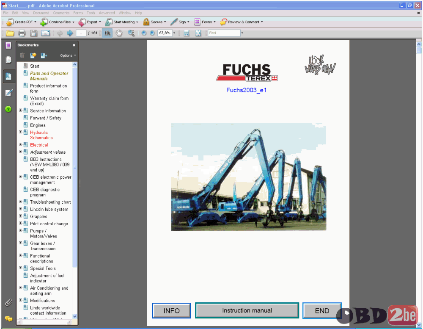Open the Attachments paperclip panel
Image resolution: width=423 pixels, height=329 pixels.
coord(8,302)
